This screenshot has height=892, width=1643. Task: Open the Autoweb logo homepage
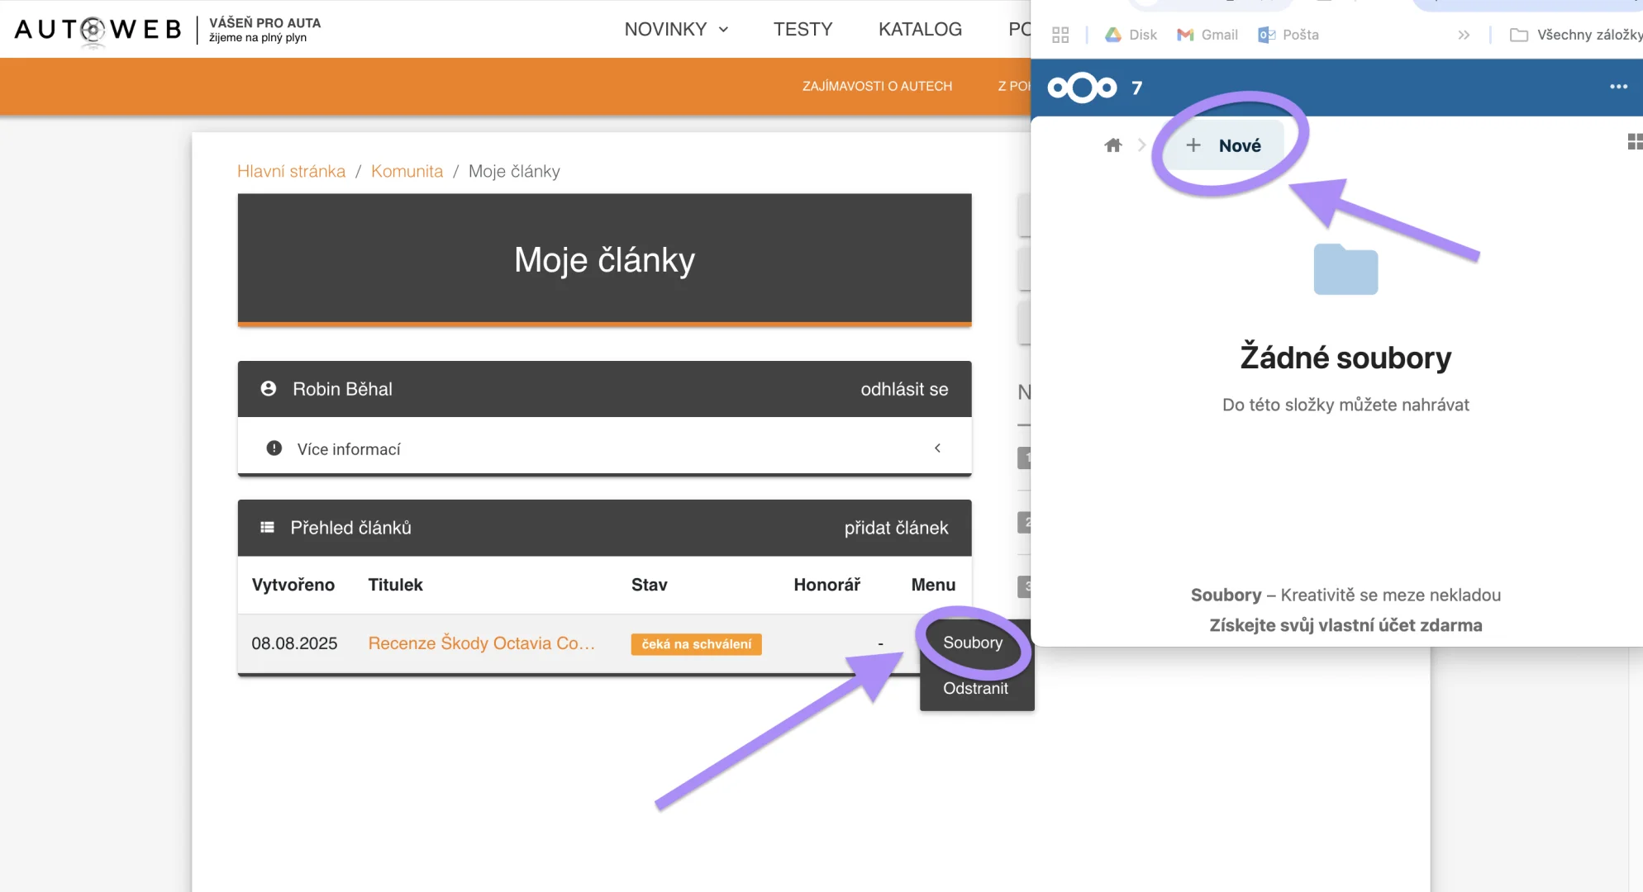[98, 30]
